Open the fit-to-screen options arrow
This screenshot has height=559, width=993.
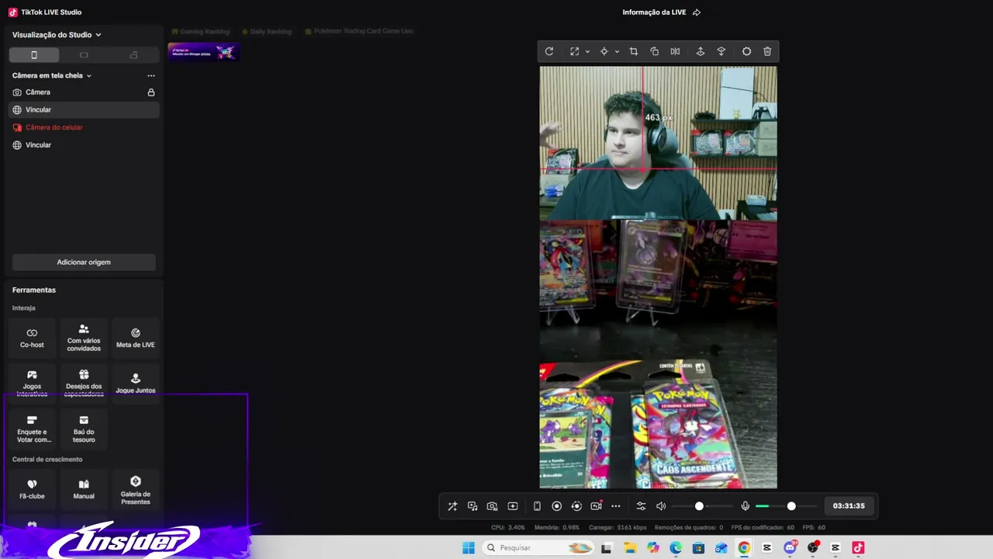(587, 51)
